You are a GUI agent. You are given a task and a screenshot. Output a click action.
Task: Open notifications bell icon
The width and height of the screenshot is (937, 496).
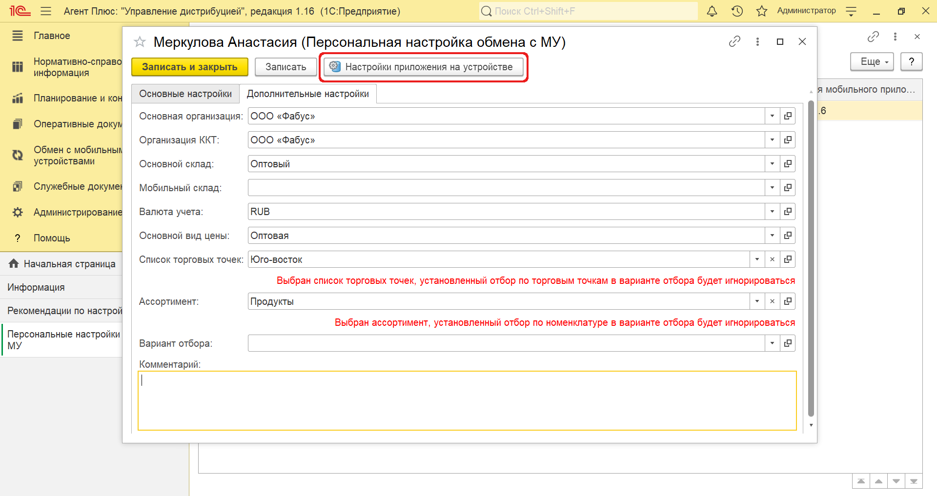(712, 11)
